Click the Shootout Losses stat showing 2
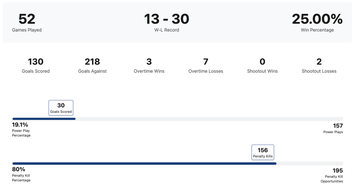Screen dimensions: 357x184 point(319,62)
